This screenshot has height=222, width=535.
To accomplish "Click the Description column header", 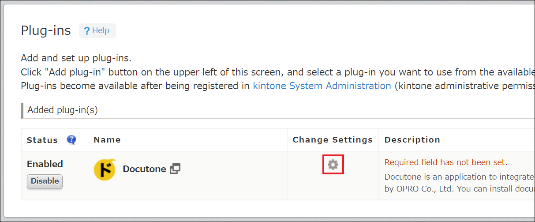I will click(412, 140).
